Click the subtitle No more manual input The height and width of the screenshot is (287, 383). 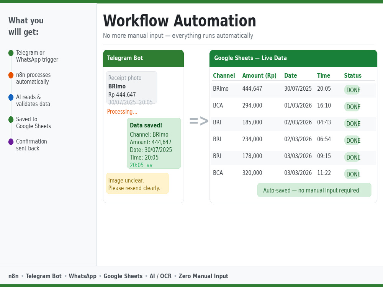click(178, 36)
